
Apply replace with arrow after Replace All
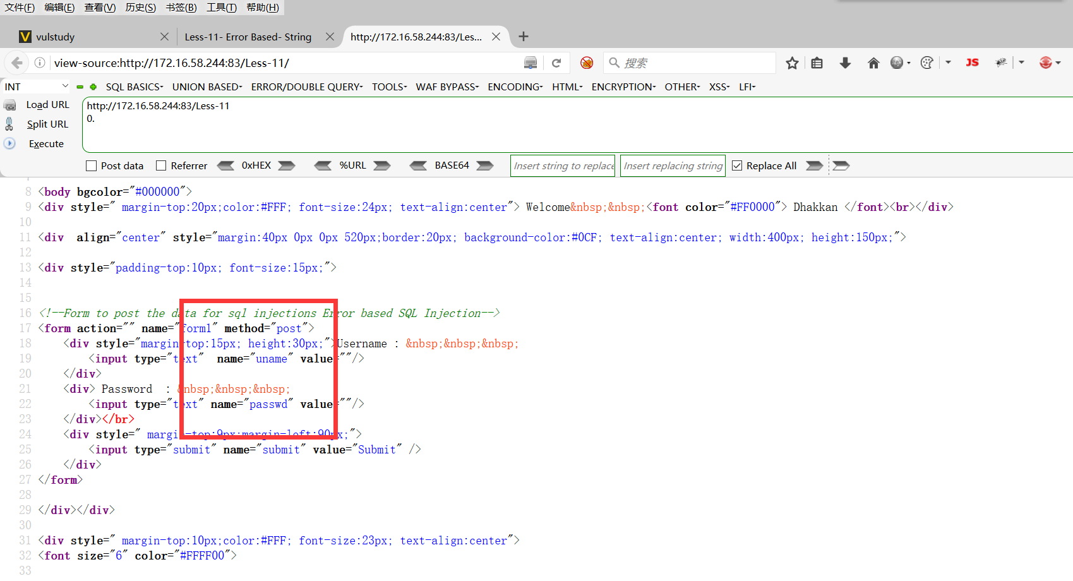pyautogui.click(x=815, y=165)
